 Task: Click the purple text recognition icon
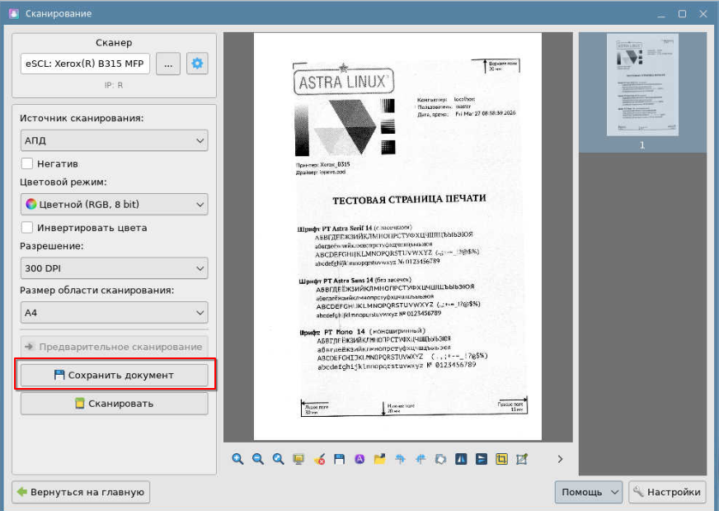pos(359,459)
